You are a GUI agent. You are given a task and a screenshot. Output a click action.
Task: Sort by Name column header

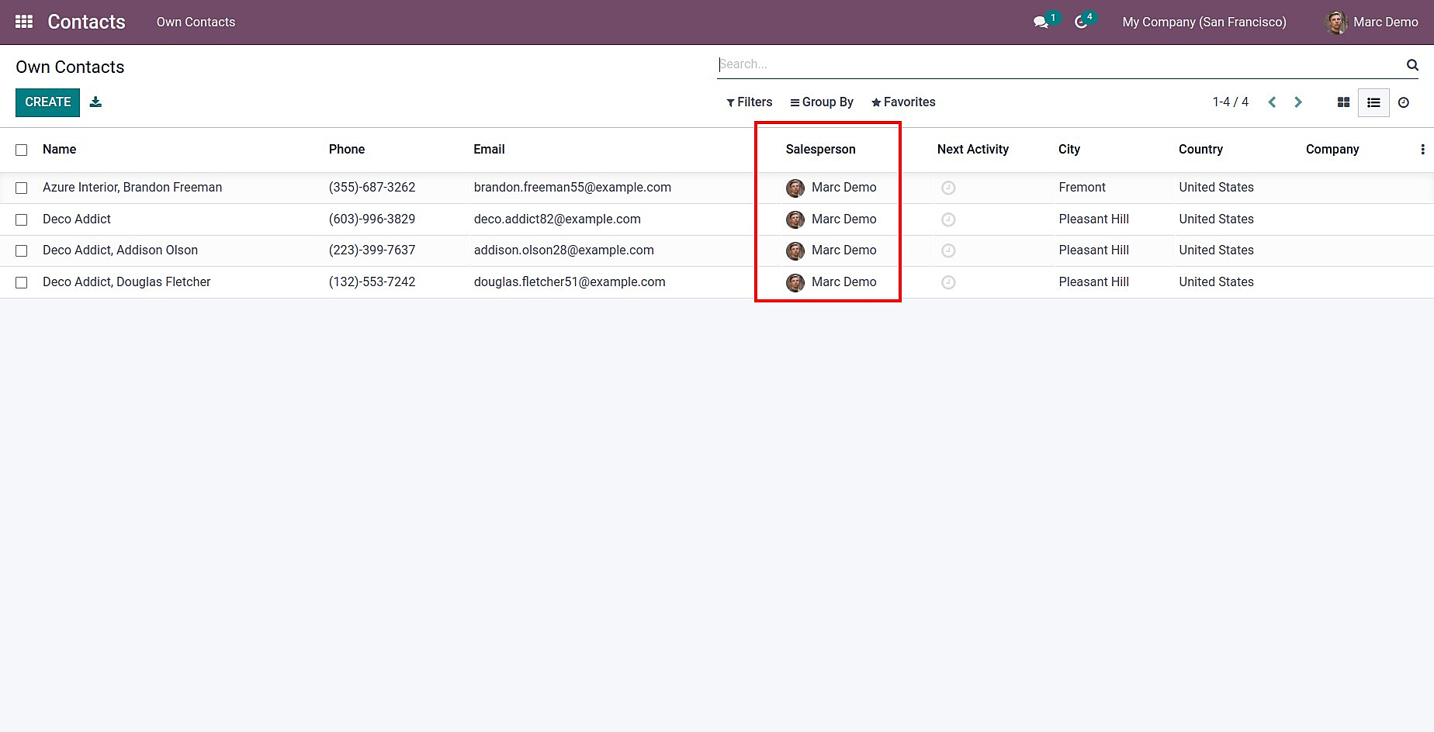(x=60, y=149)
